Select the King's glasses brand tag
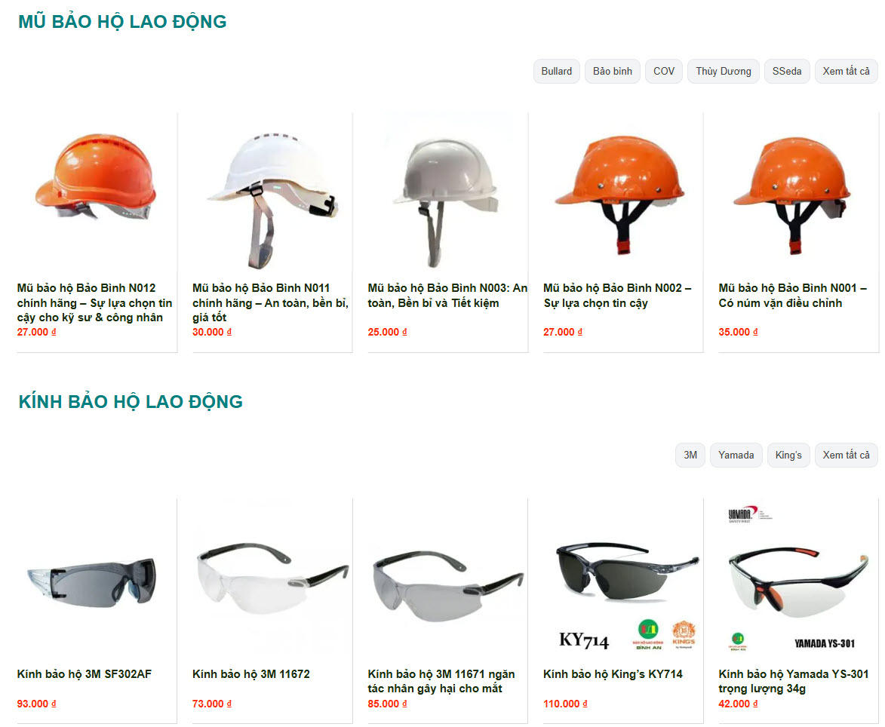Viewport: 885px width, 727px height. pos(788,456)
